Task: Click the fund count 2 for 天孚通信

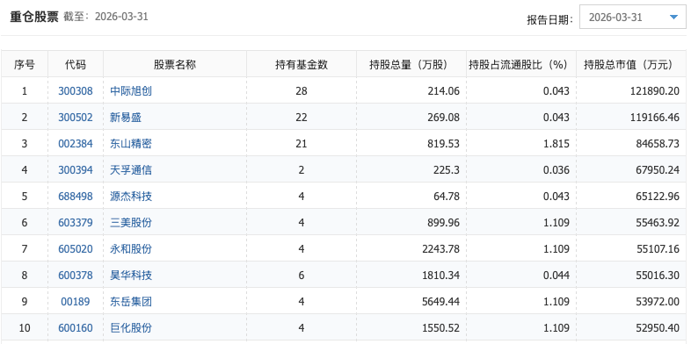Action: tap(302, 169)
